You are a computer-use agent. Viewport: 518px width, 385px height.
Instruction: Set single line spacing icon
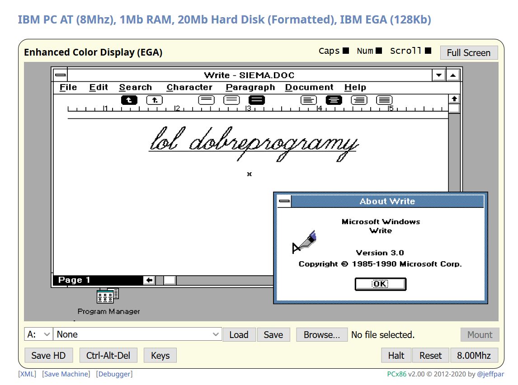(207, 100)
